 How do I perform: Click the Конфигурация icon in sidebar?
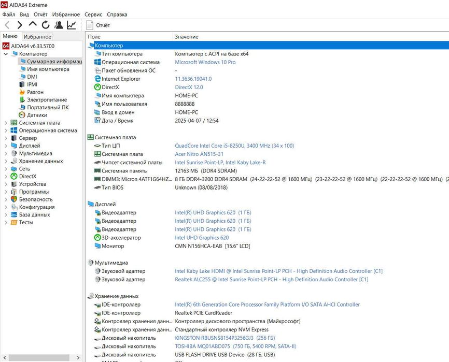[14, 207]
